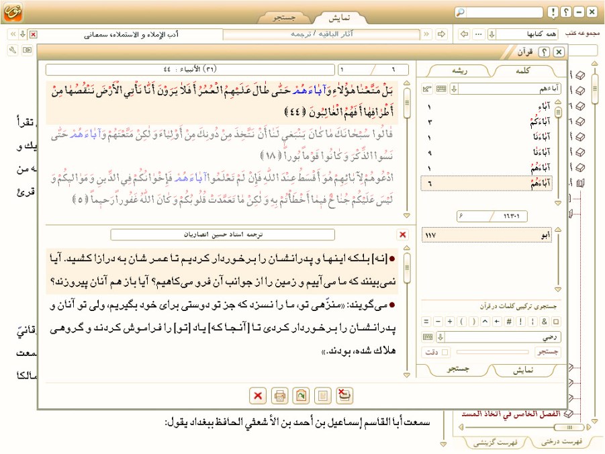Open the جستجو tab at Quran dialog bottom

tap(458, 370)
